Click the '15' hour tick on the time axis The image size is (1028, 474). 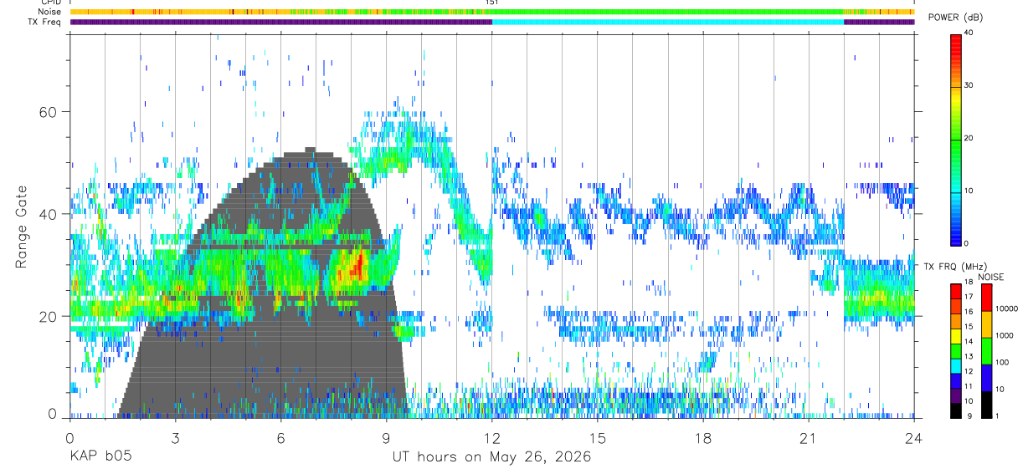597,437
